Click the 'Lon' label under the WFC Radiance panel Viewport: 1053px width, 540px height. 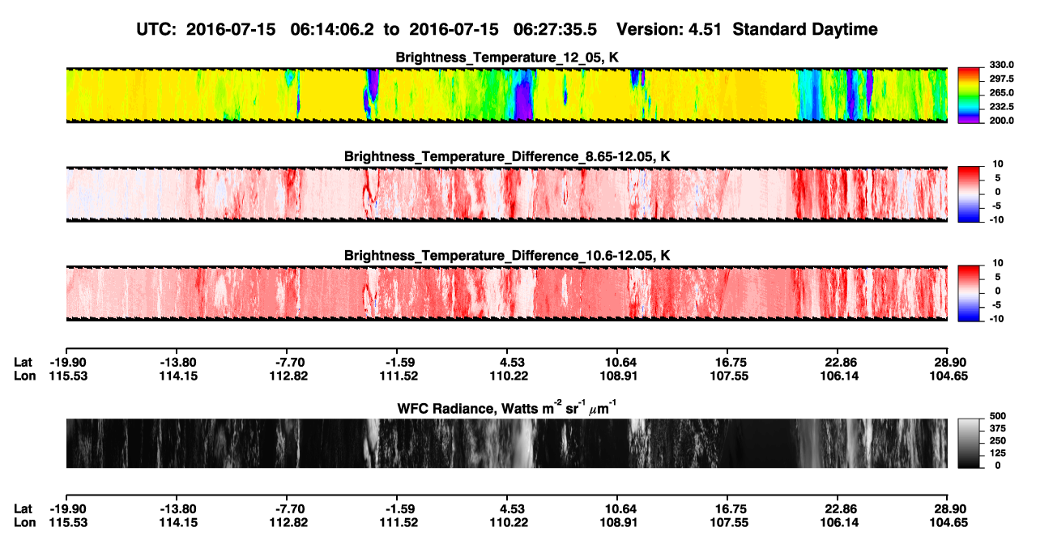pos(25,522)
